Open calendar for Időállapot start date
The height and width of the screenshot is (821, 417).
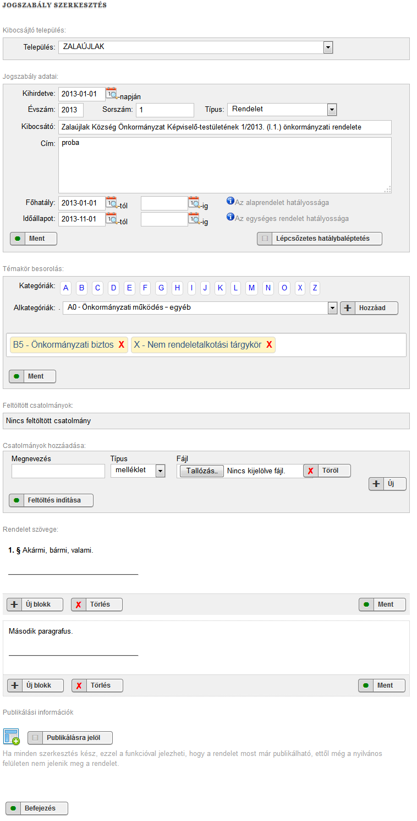tap(111, 218)
